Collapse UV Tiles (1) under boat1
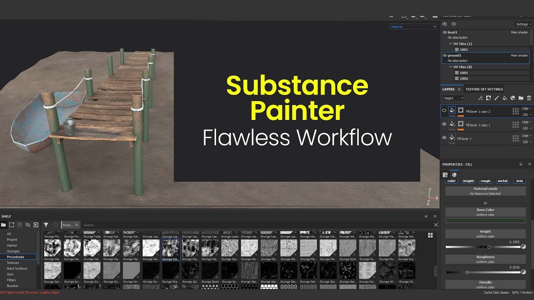The height and width of the screenshot is (300, 534). (451, 44)
